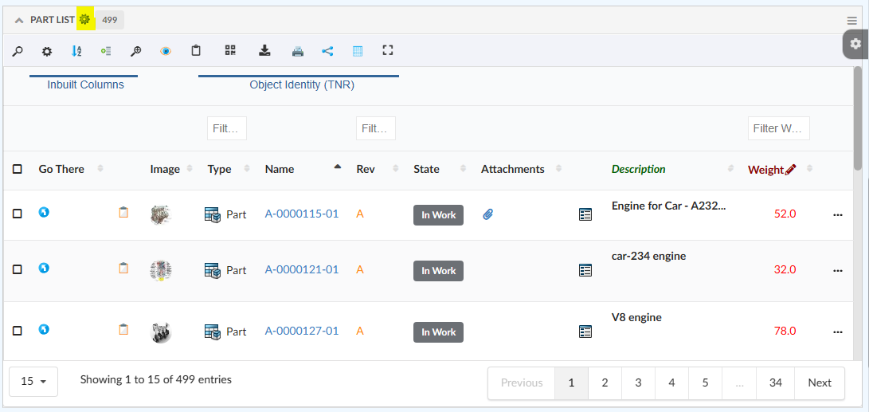Print the part list via printer icon
The width and height of the screenshot is (869, 412).
[297, 51]
